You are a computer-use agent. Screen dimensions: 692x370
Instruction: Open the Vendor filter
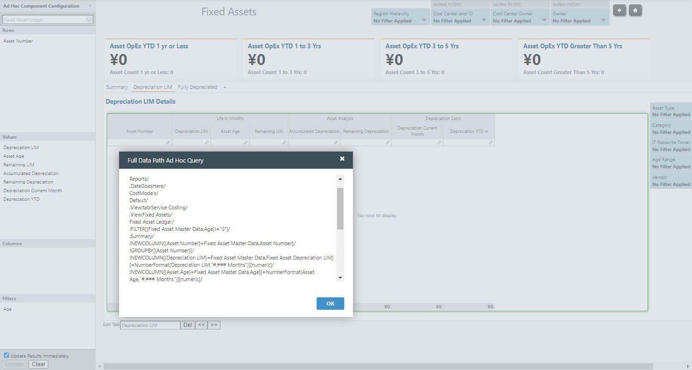pyautogui.click(x=671, y=181)
